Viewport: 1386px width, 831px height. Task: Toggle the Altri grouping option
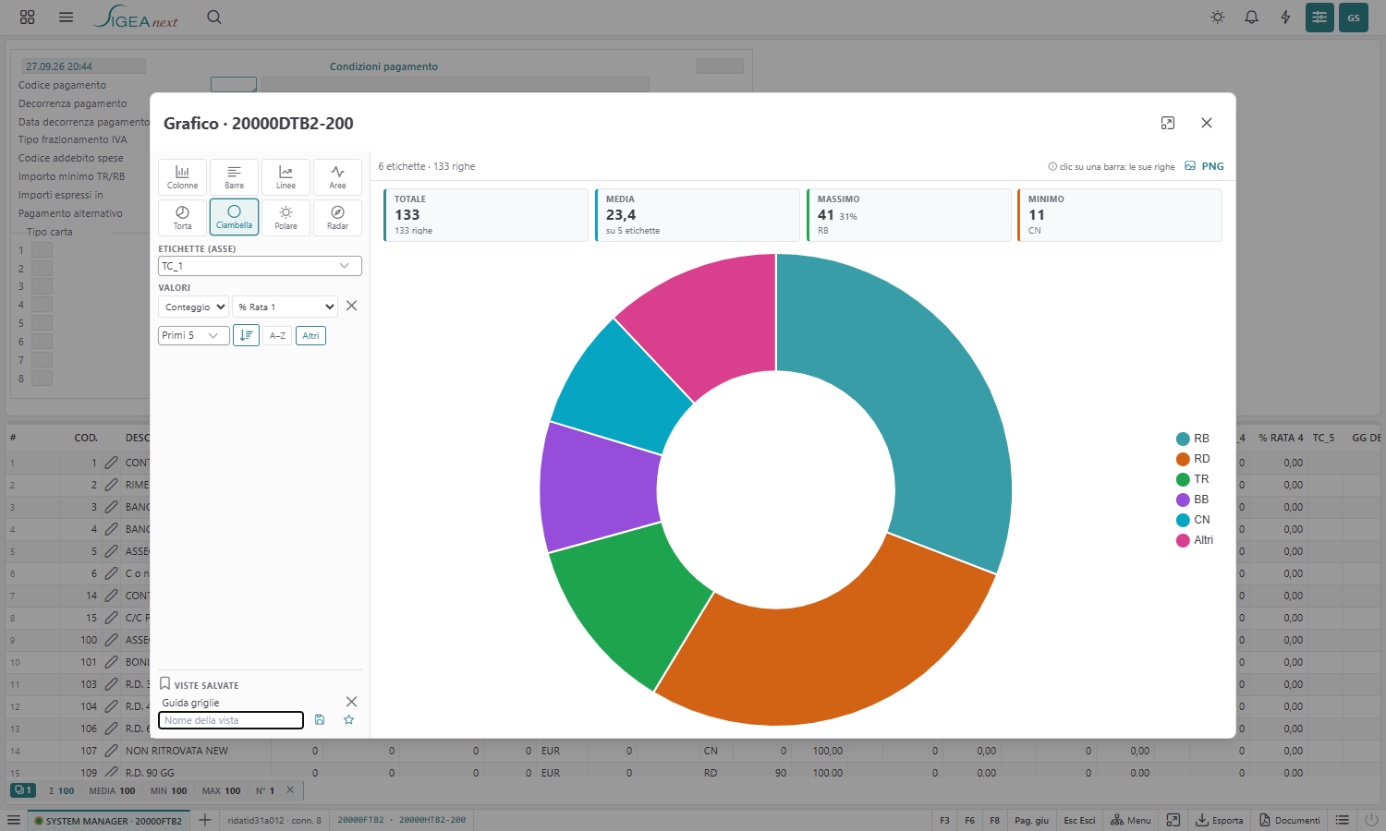coord(310,335)
